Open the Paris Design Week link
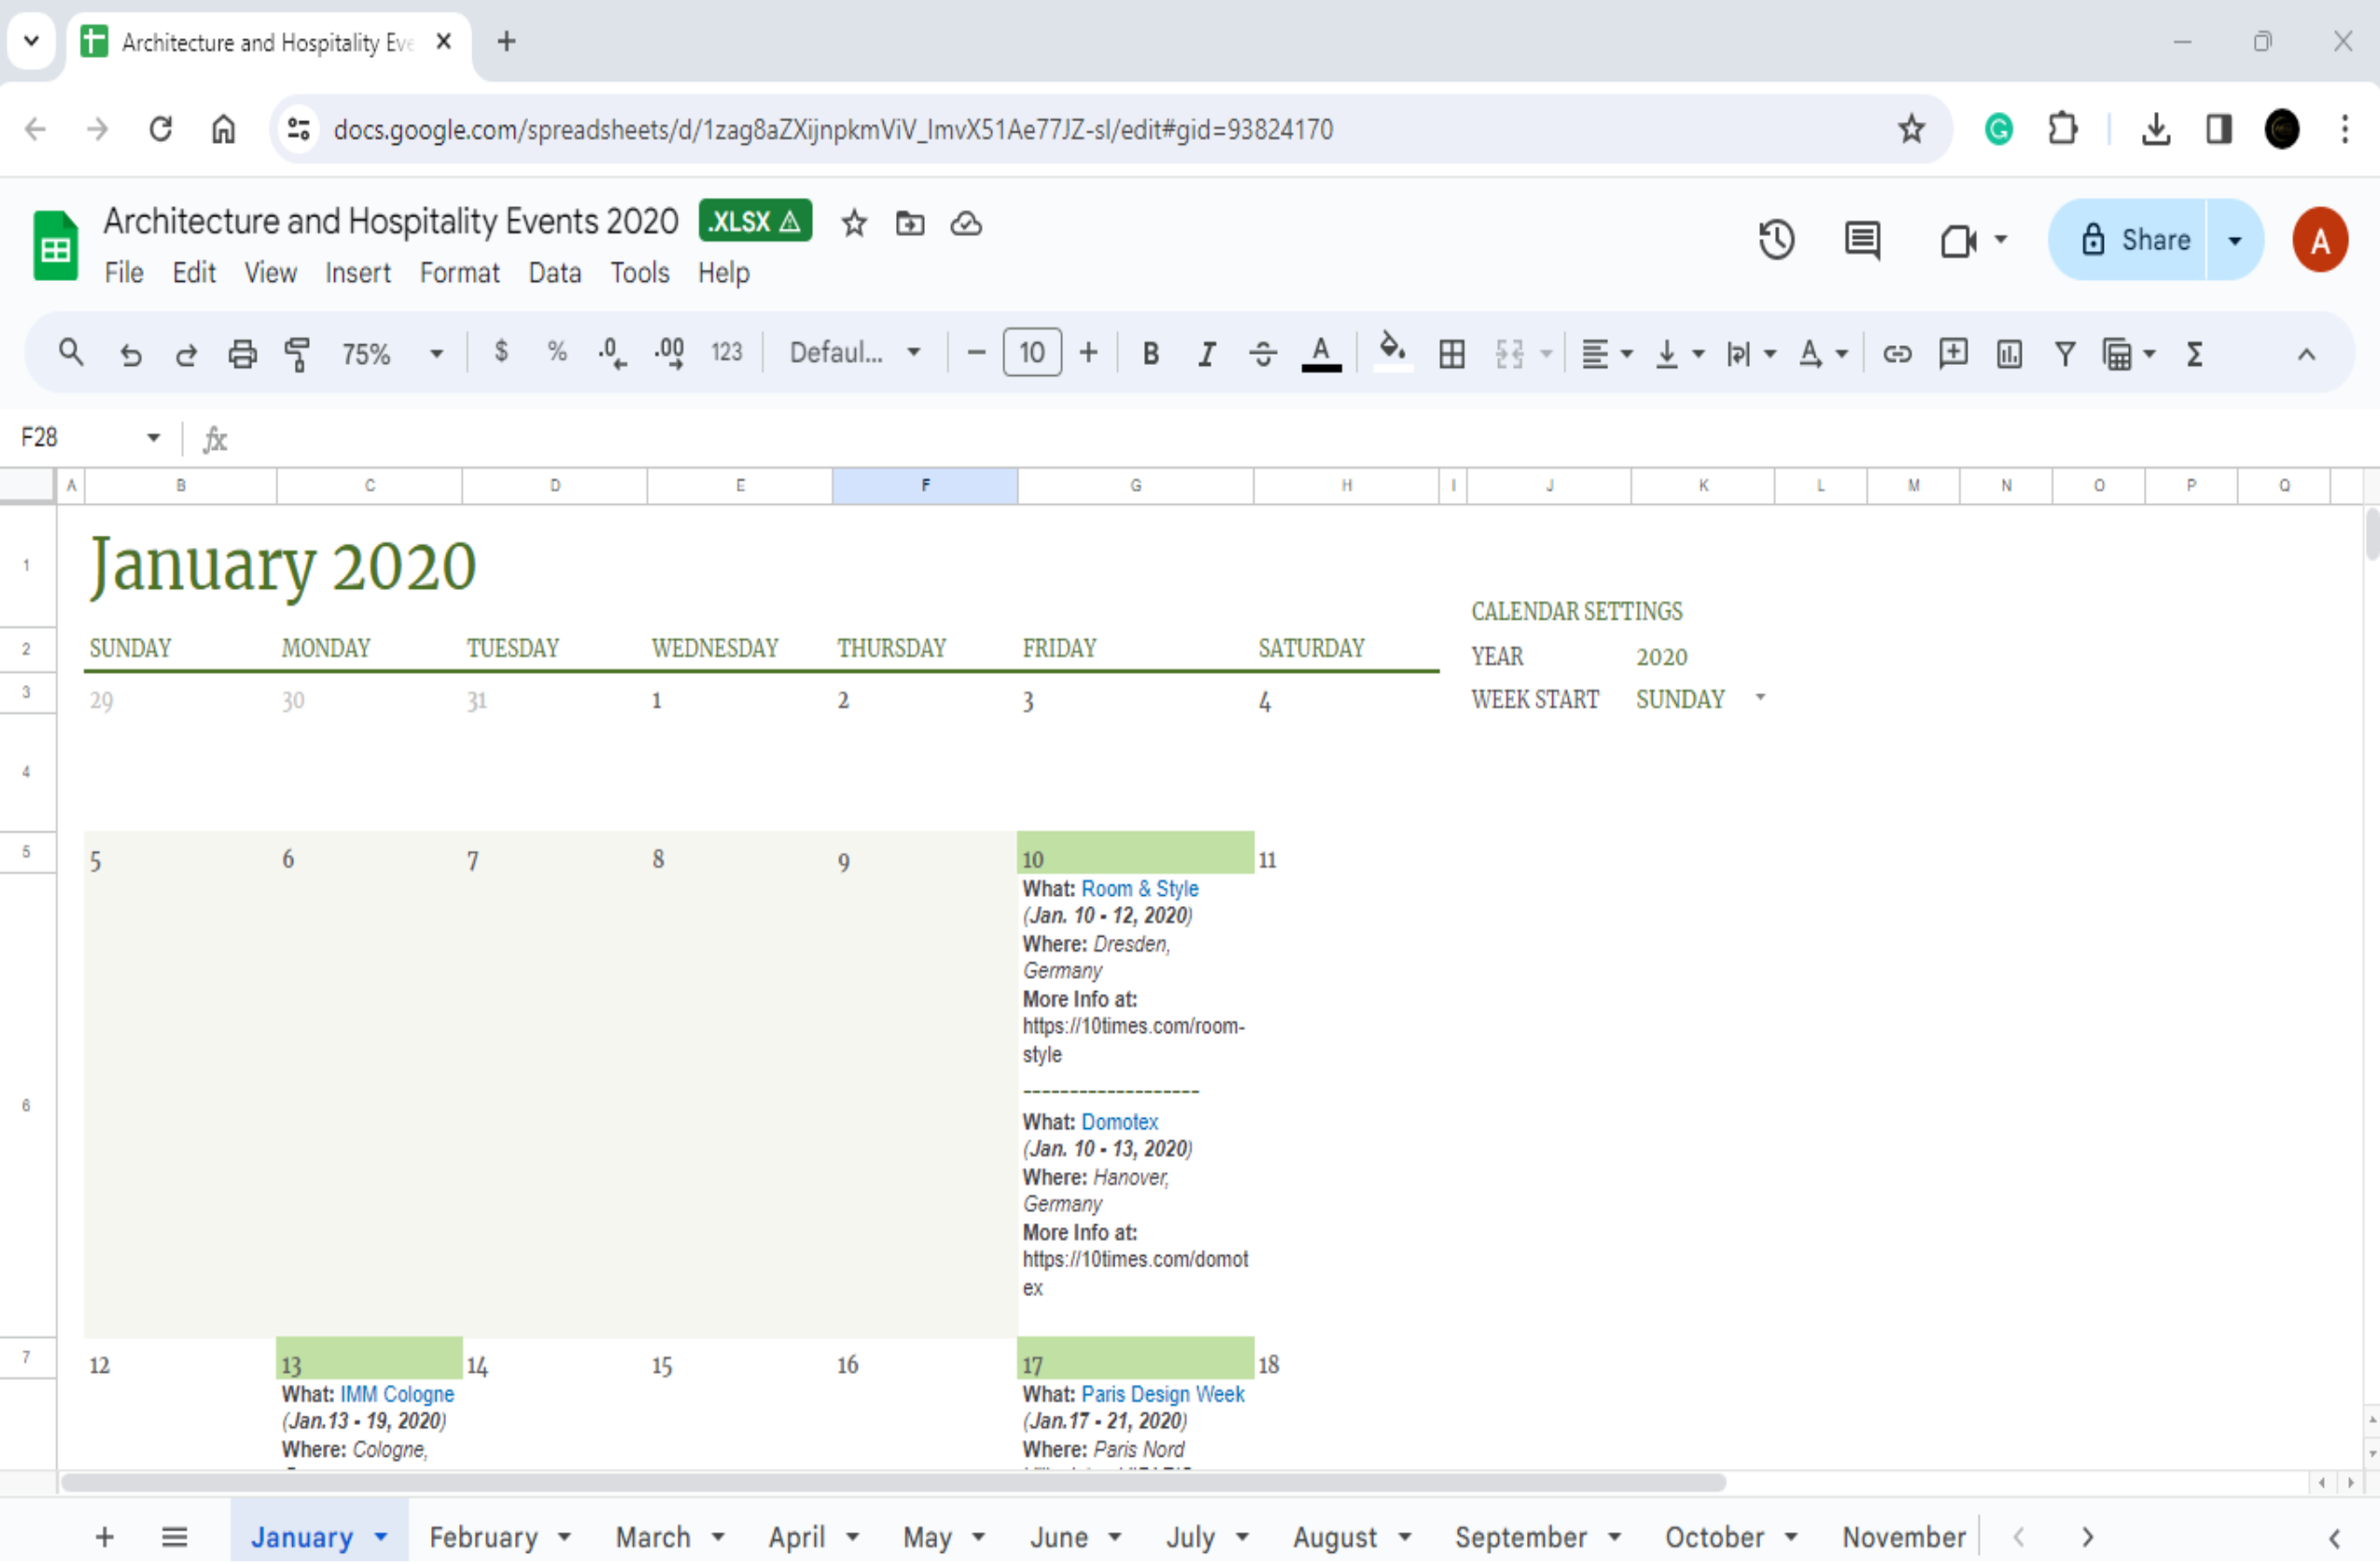Image resolution: width=2380 pixels, height=1564 pixels. coord(1163,1396)
